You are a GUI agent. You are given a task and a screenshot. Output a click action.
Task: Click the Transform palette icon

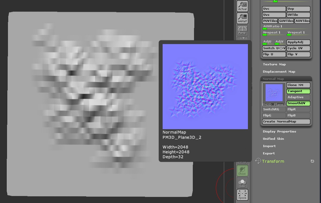point(258,161)
